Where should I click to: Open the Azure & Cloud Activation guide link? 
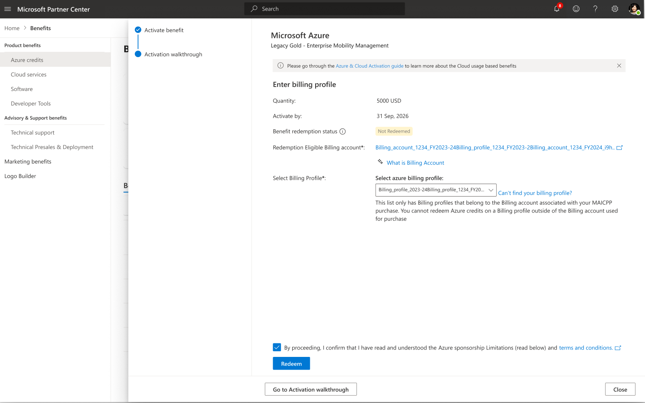(x=370, y=66)
